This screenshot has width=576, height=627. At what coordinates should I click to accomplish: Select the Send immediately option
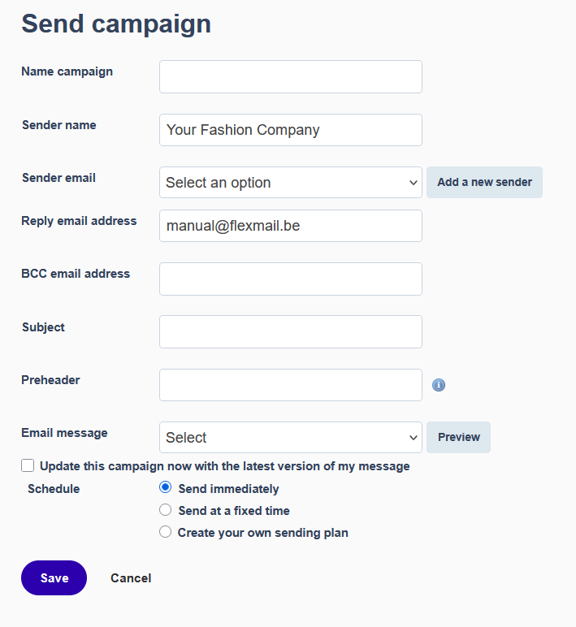166,488
